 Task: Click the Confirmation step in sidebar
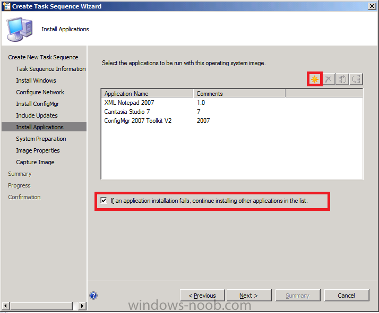(24, 197)
